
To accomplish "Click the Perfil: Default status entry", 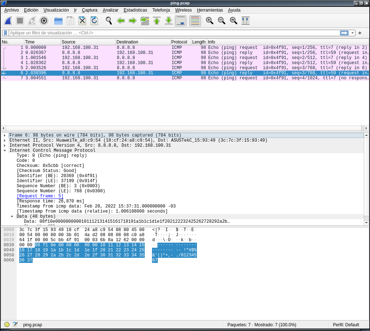I will (x=346, y=324).
